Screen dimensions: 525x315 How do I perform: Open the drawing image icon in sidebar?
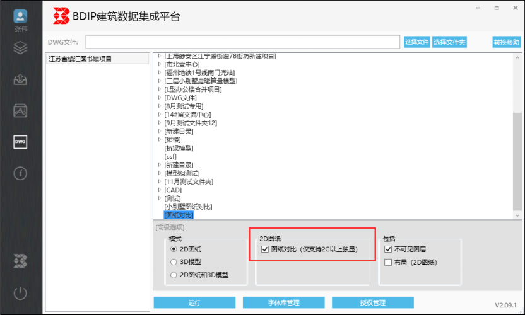click(x=20, y=111)
